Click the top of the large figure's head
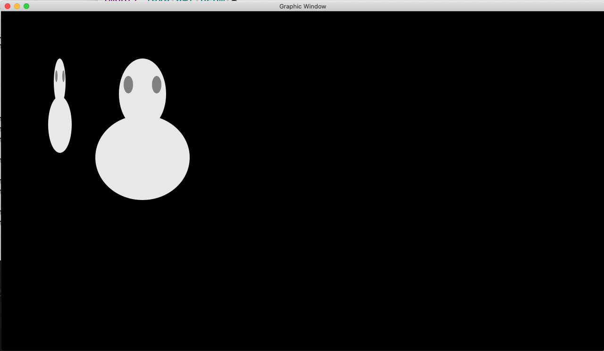The height and width of the screenshot is (351, 604). pyautogui.click(x=143, y=63)
